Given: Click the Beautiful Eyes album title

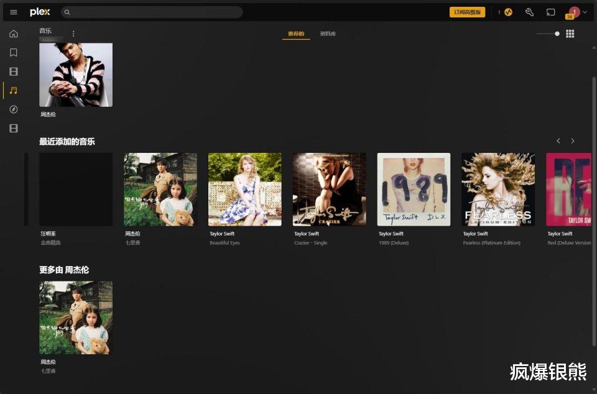Looking at the screenshot, I should pyautogui.click(x=224, y=242).
